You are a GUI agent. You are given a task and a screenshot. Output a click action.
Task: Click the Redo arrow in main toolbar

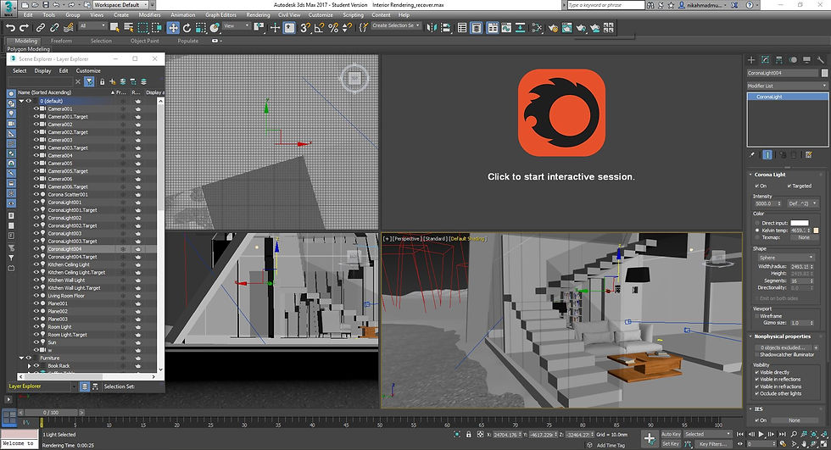point(24,27)
